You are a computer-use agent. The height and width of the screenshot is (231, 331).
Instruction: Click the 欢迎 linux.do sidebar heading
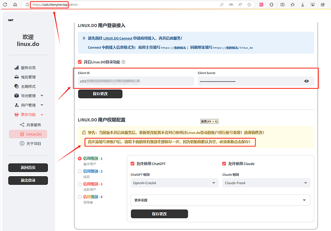tap(28, 40)
